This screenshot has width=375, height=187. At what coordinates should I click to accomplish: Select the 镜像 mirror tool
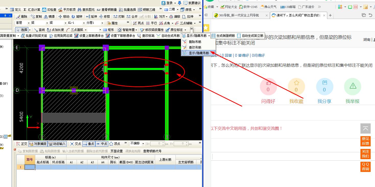pyautogui.click(x=49, y=16)
